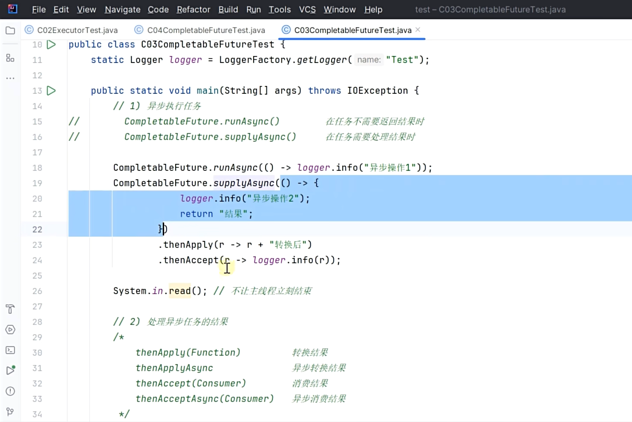Open the Refactor menu
This screenshot has height=422, width=632.
click(193, 9)
